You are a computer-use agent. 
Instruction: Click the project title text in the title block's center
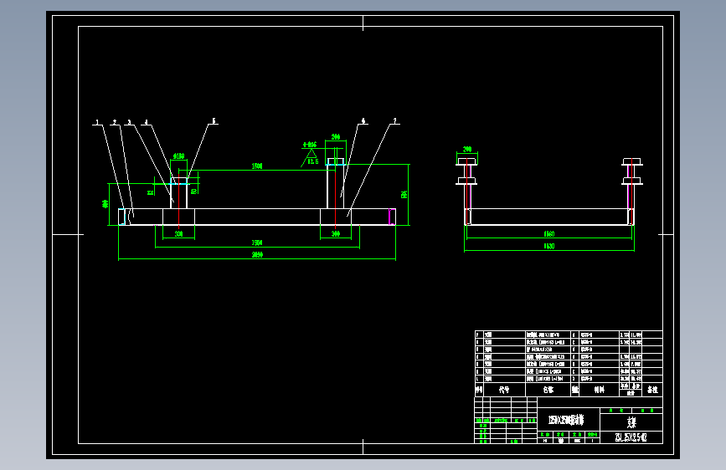click(566, 420)
